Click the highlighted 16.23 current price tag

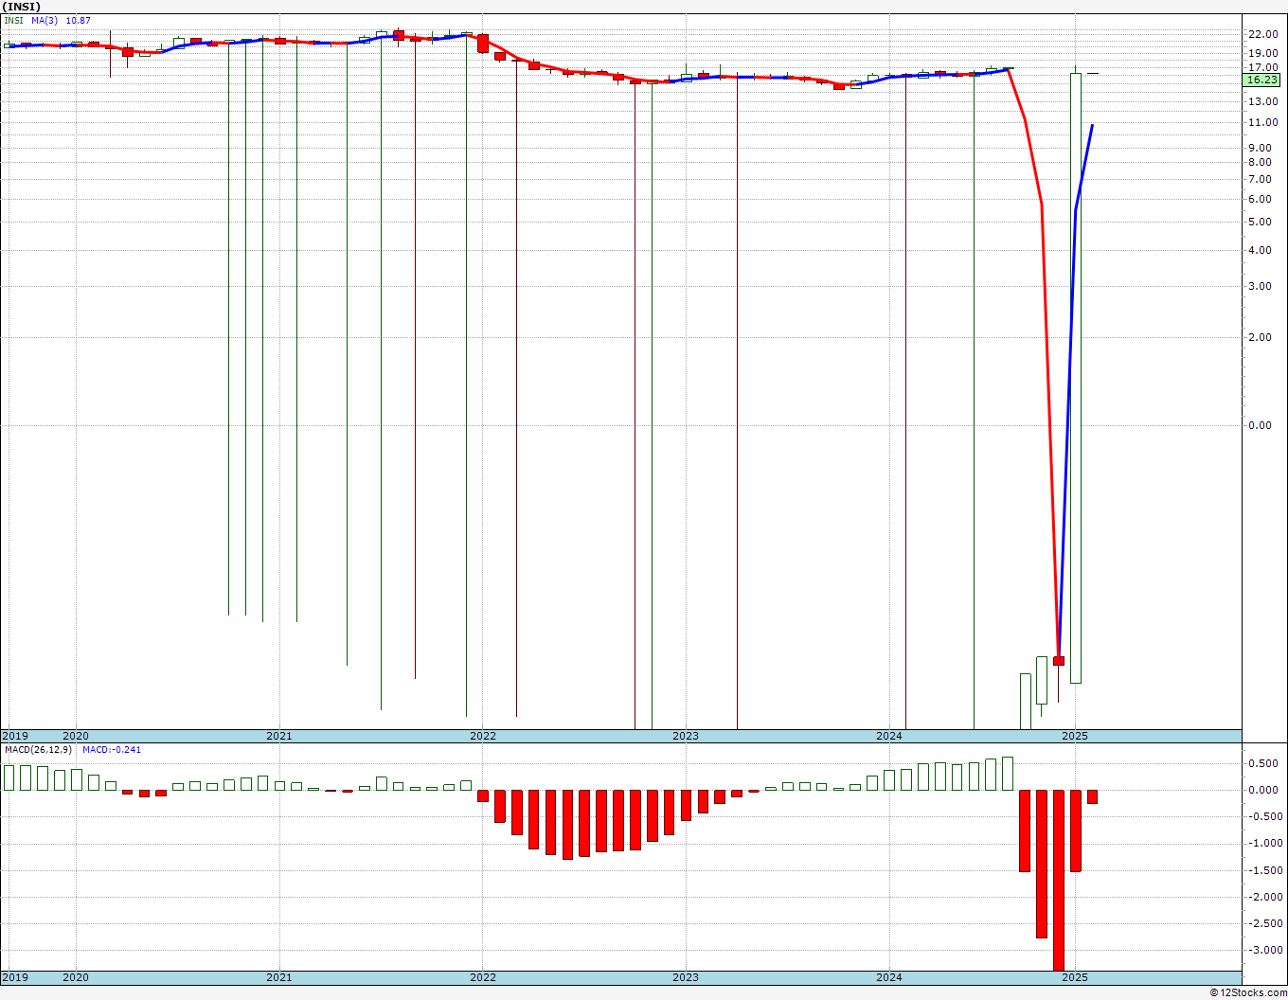[x=1262, y=80]
